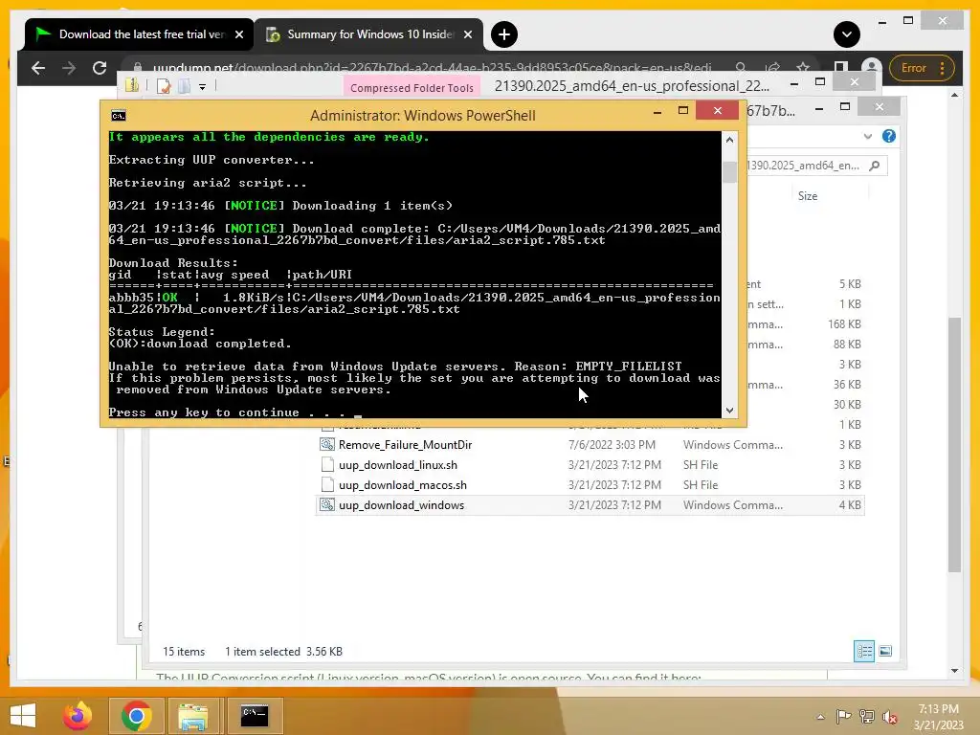Click the zoom magnifier icon in address bar
980x735 pixels.
tap(740, 68)
